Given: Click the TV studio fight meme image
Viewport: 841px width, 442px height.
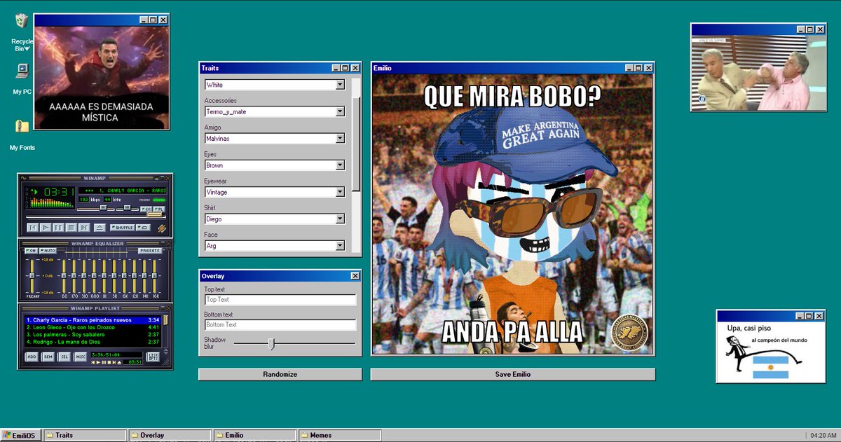Looking at the screenshot, I should [x=759, y=72].
